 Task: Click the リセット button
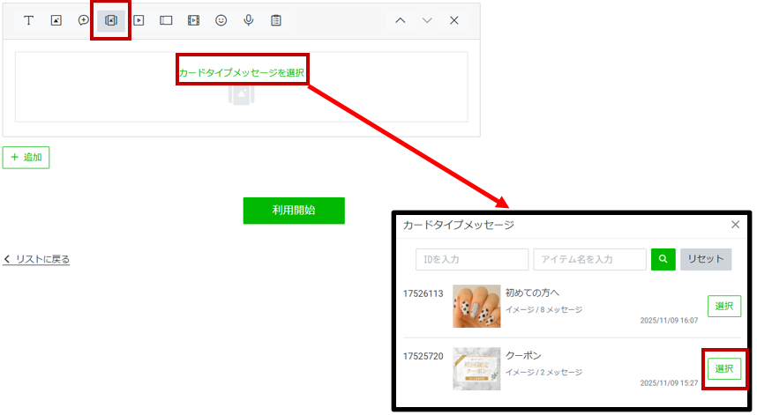pyautogui.click(x=706, y=259)
